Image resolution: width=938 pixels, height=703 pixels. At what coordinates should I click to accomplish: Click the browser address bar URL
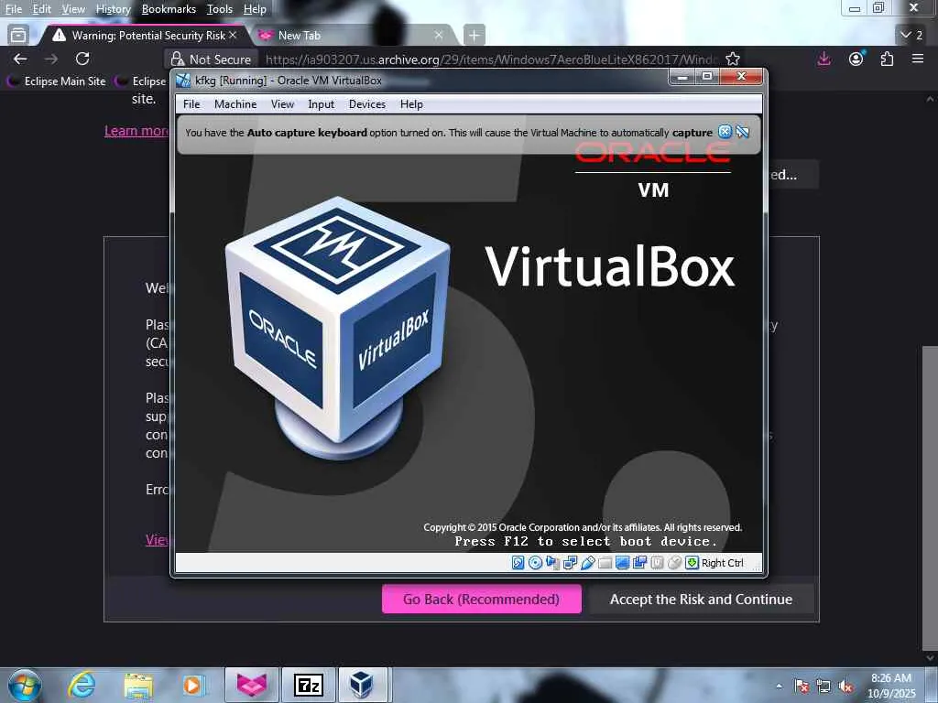(491, 59)
